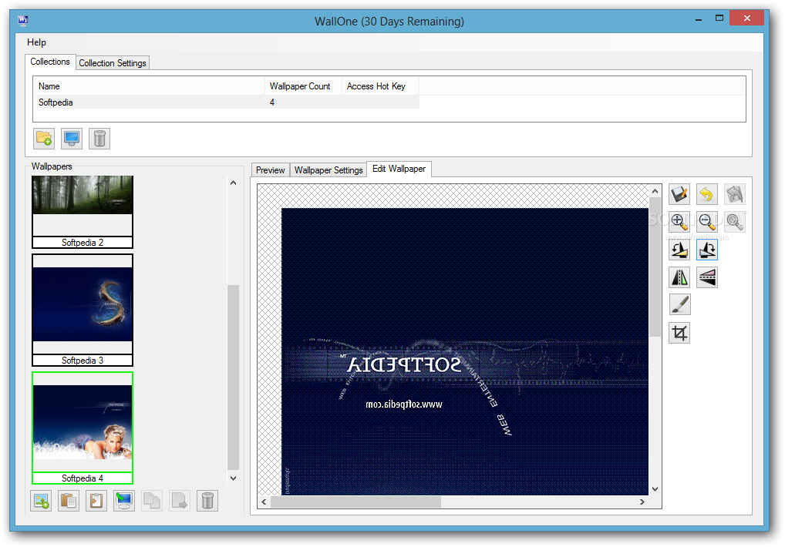Select the Softpedia 4 wallpaper thumbnail
785x547 pixels.
tap(83, 428)
